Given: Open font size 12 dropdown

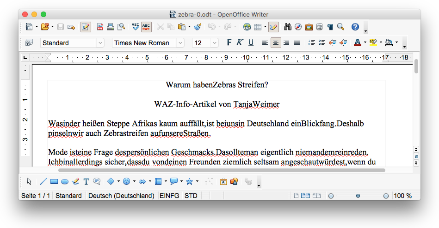Looking at the screenshot, I should 215,43.
